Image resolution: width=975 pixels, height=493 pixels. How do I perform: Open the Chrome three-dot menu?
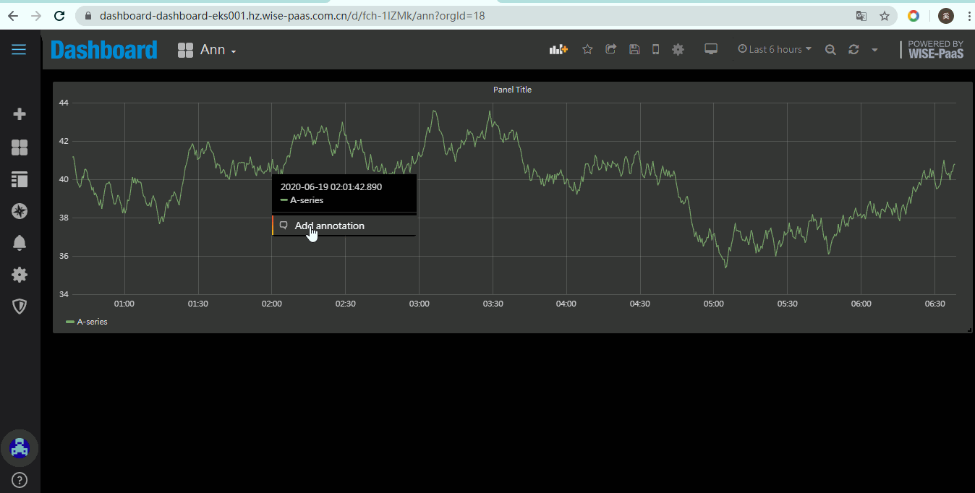click(x=968, y=15)
